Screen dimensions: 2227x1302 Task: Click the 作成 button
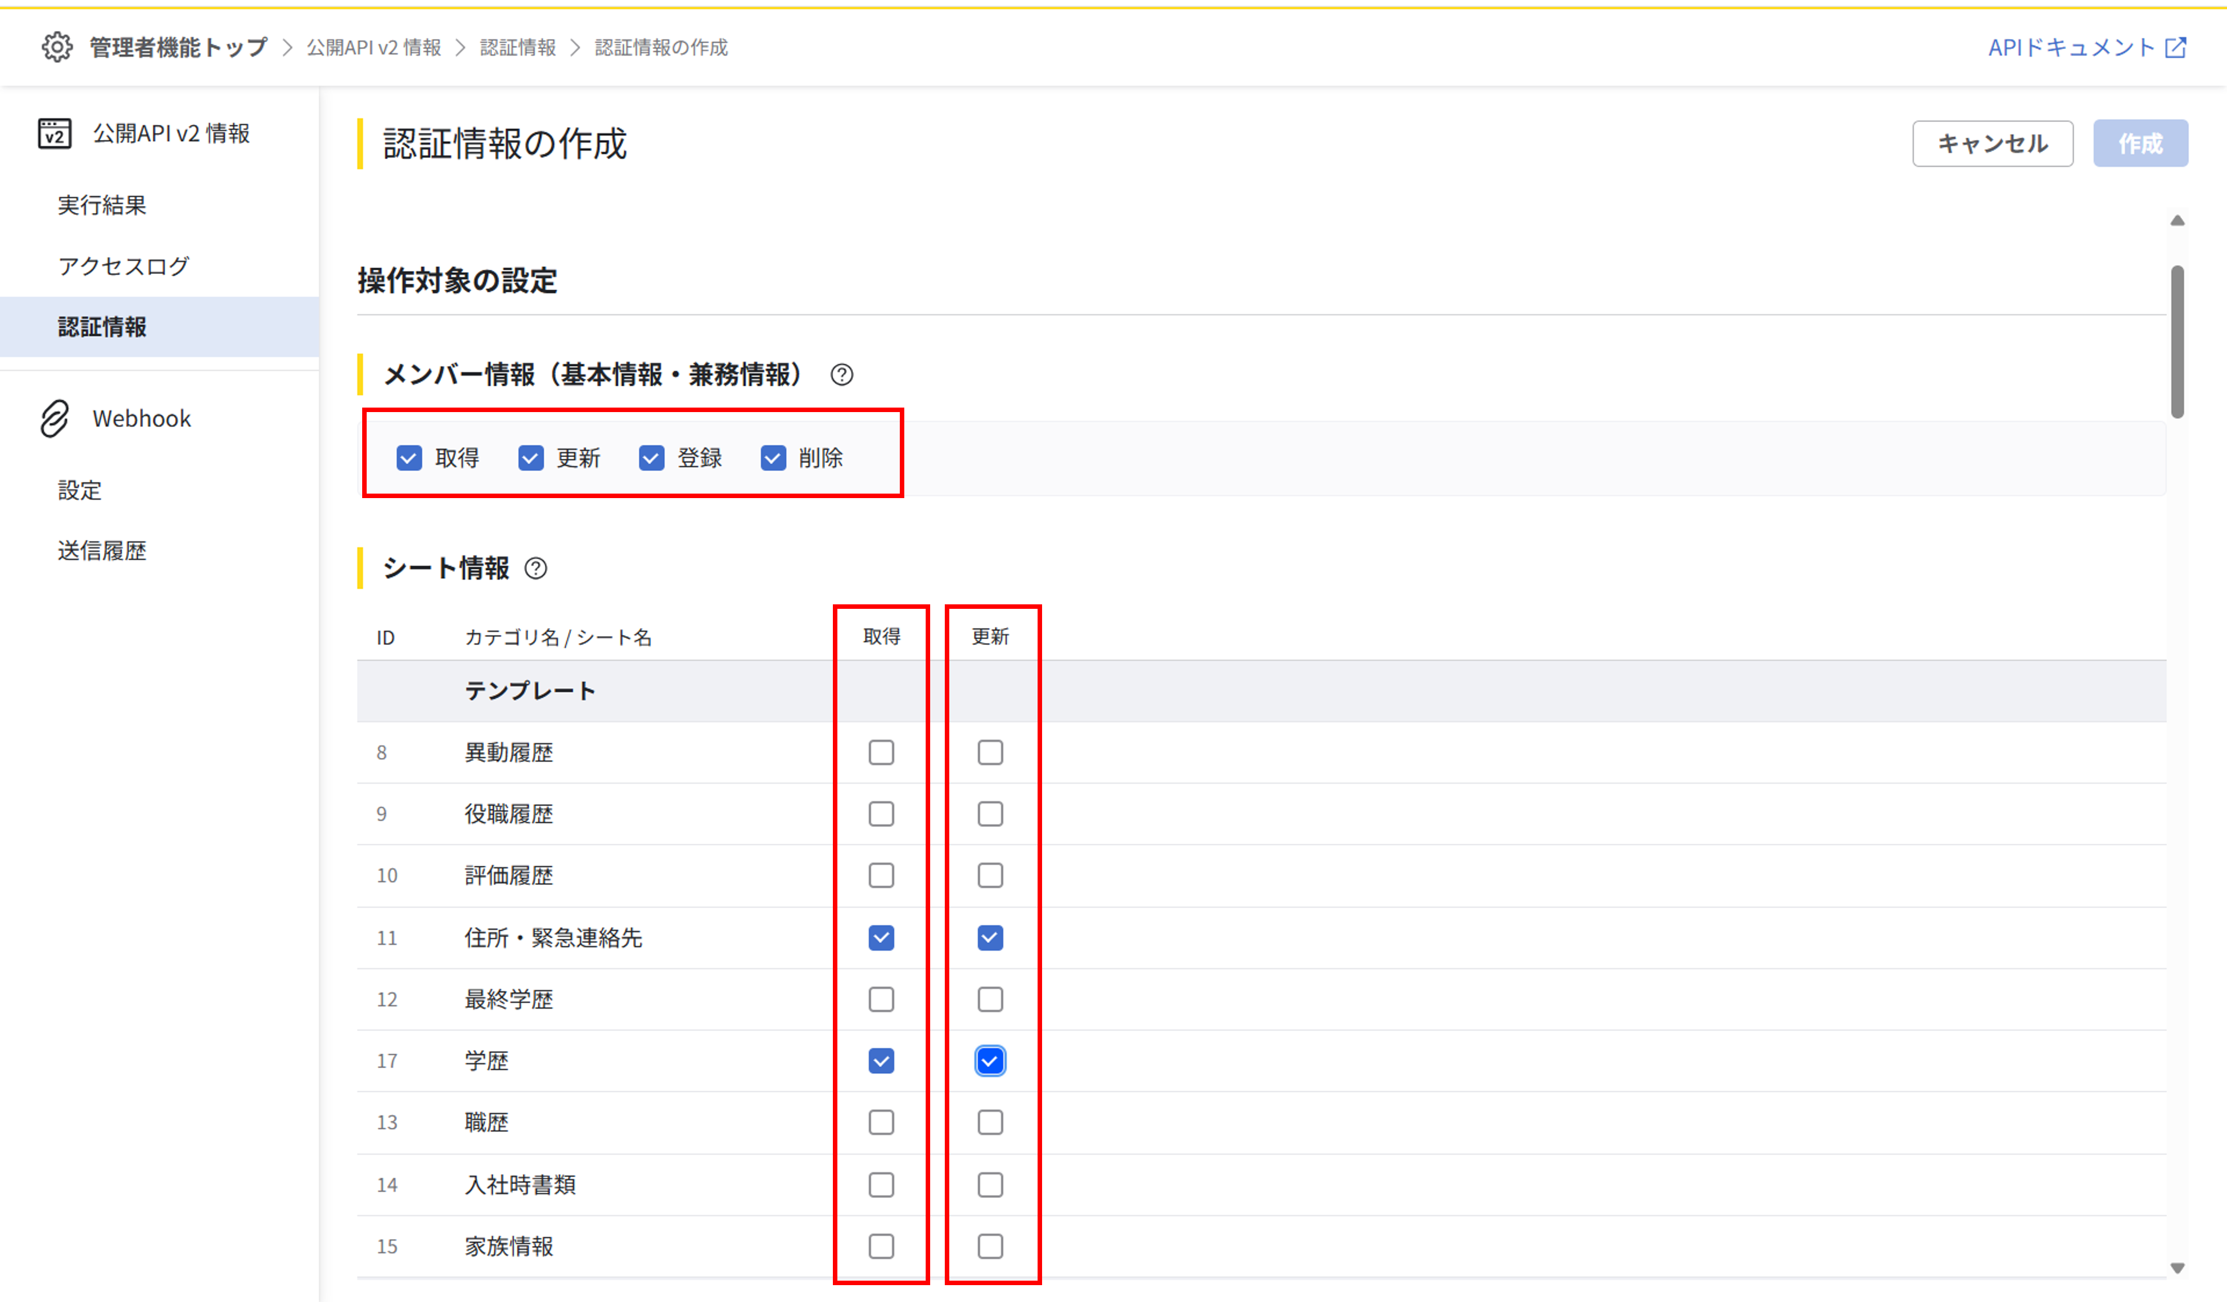[x=2139, y=143]
